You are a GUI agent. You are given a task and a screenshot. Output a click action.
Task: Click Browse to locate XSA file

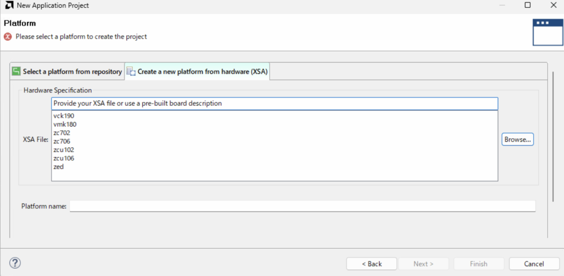pos(518,140)
